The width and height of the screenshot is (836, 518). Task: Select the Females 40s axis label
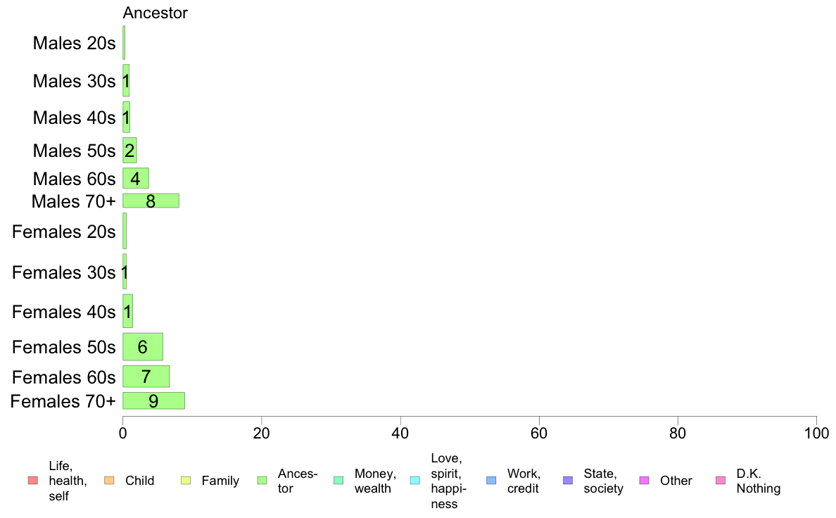point(64,312)
